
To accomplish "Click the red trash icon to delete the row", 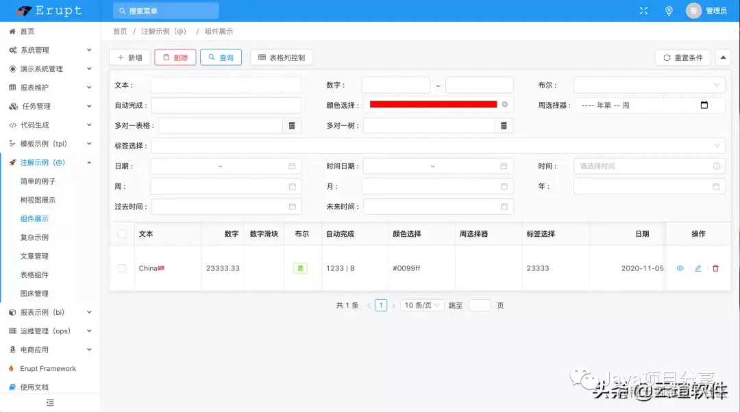I will (x=715, y=268).
